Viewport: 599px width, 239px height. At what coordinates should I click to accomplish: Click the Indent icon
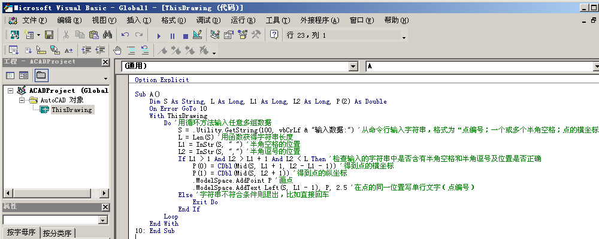tap(86, 50)
